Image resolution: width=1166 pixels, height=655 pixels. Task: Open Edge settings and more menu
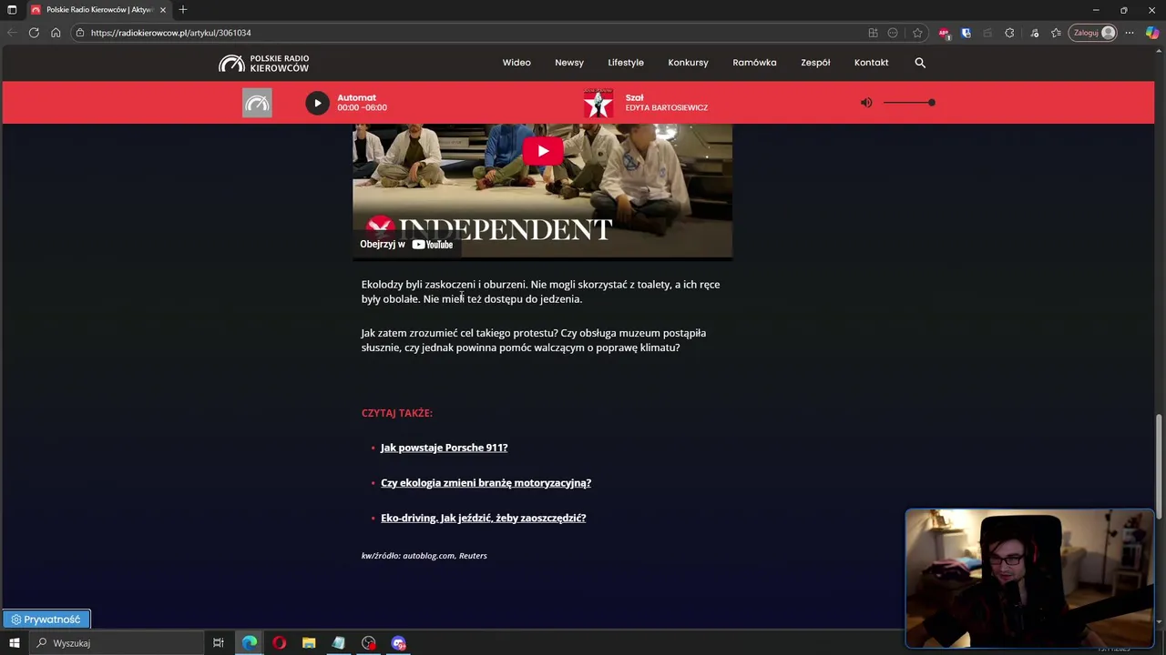tap(1130, 33)
